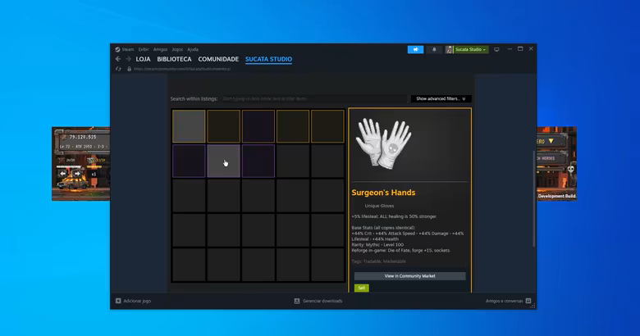Click the green Sell button
This screenshot has width=640, height=336.
coord(362,288)
